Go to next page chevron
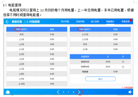The width and height of the screenshot is (138, 97). click(x=79, y=92)
